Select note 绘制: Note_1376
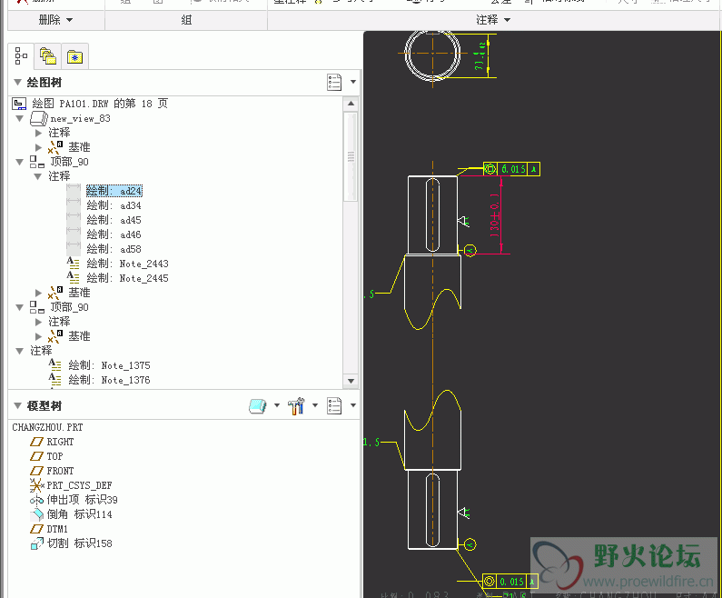The image size is (722, 598). point(109,380)
